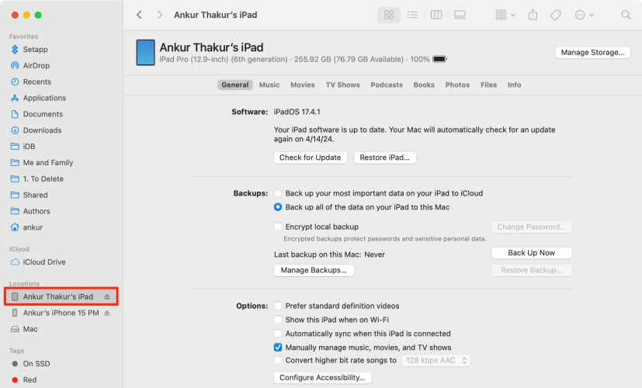The image size is (642, 388).
Task: Switch to the Podcasts tab
Action: [387, 85]
